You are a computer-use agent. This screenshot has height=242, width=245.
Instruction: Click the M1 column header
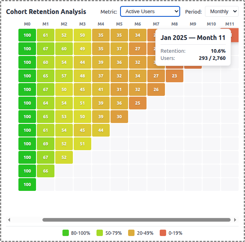tap(46, 24)
